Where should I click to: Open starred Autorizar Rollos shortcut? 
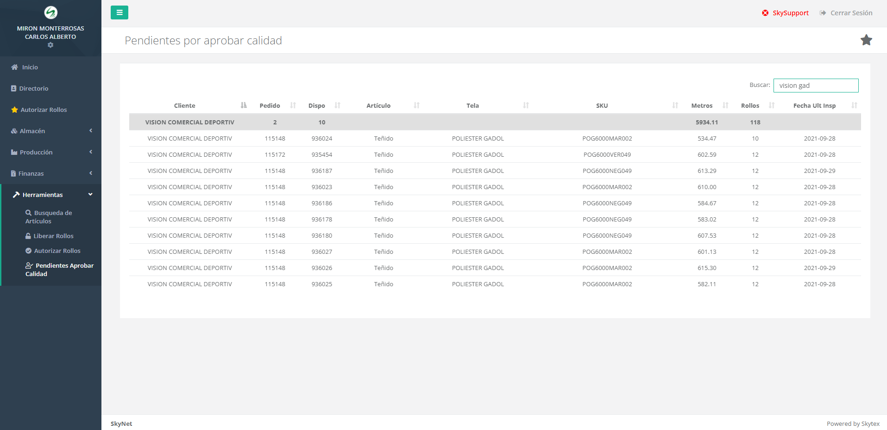pyautogui.click(x=44, y=110)
